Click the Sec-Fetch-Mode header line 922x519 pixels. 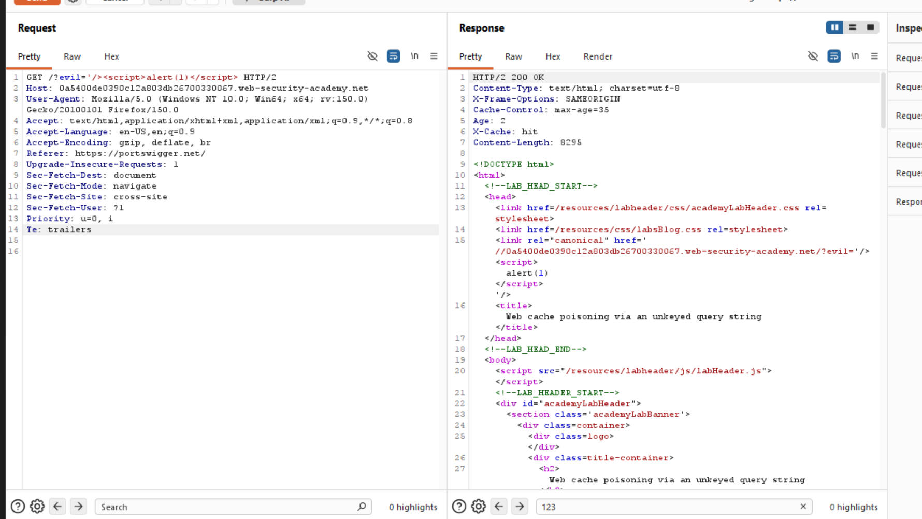(91, 186)
